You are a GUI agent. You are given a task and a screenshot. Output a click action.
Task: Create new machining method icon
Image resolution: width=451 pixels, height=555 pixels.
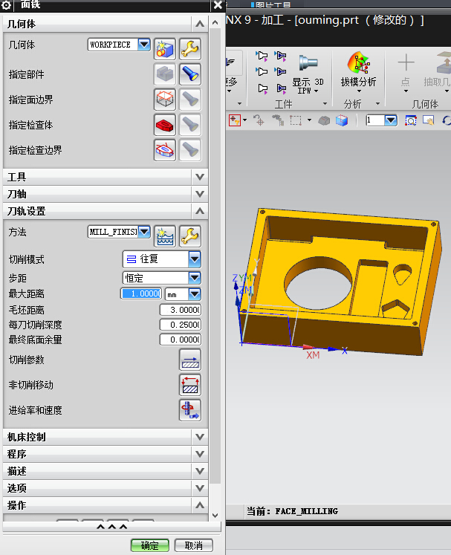[x=165, y=236]
